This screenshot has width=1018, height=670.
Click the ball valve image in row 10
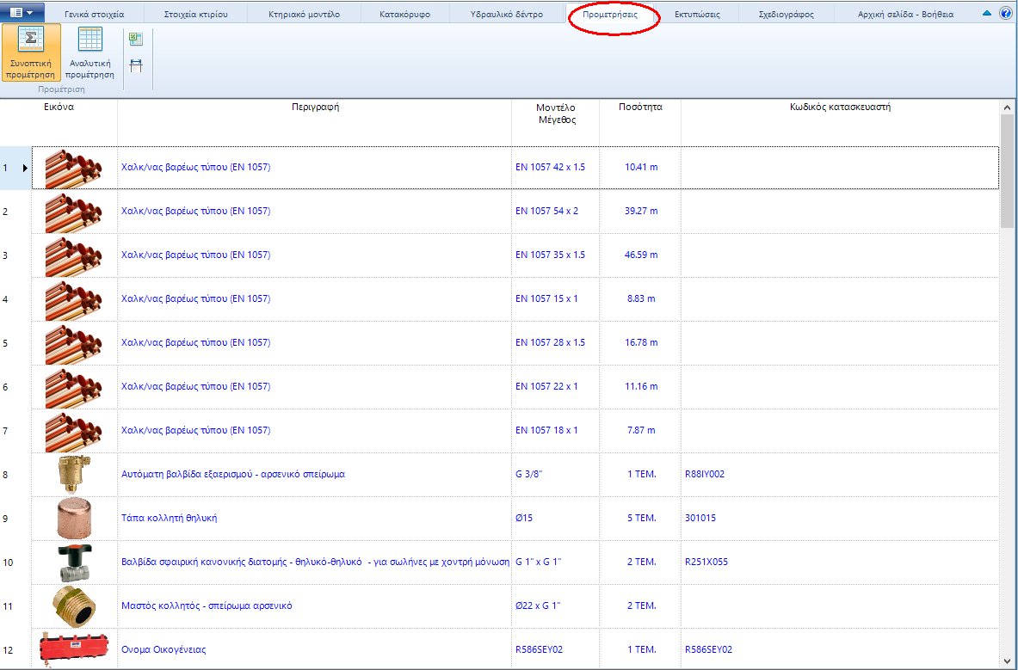tap(73, 562)
